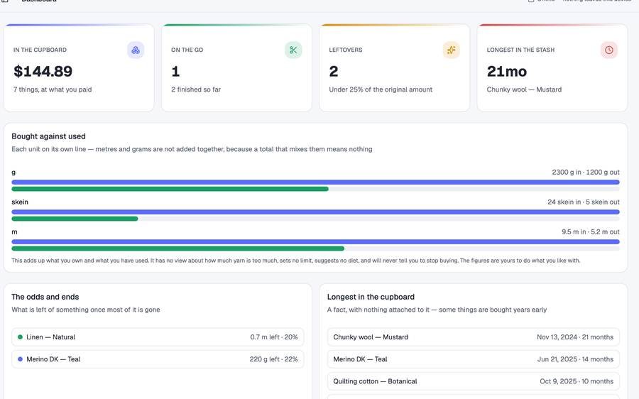639x399 pixels.
Task: Click '220 g left · 22%' value
Action: click(x=273, y=359)
